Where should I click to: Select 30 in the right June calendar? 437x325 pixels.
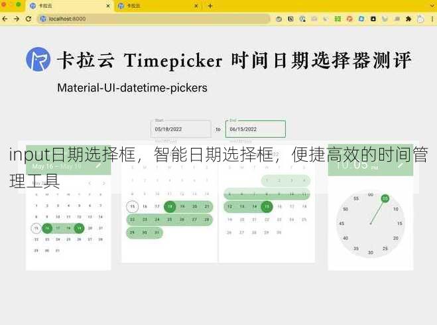[279, 233]
